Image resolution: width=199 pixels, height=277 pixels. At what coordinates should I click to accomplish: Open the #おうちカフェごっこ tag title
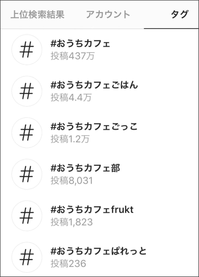(x=94, y=126)
